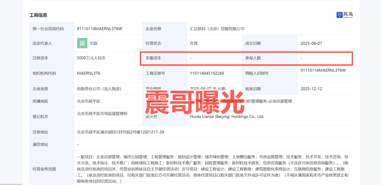Click English name Huida Lianke (Beijing) Holdings

pos(227,117)
